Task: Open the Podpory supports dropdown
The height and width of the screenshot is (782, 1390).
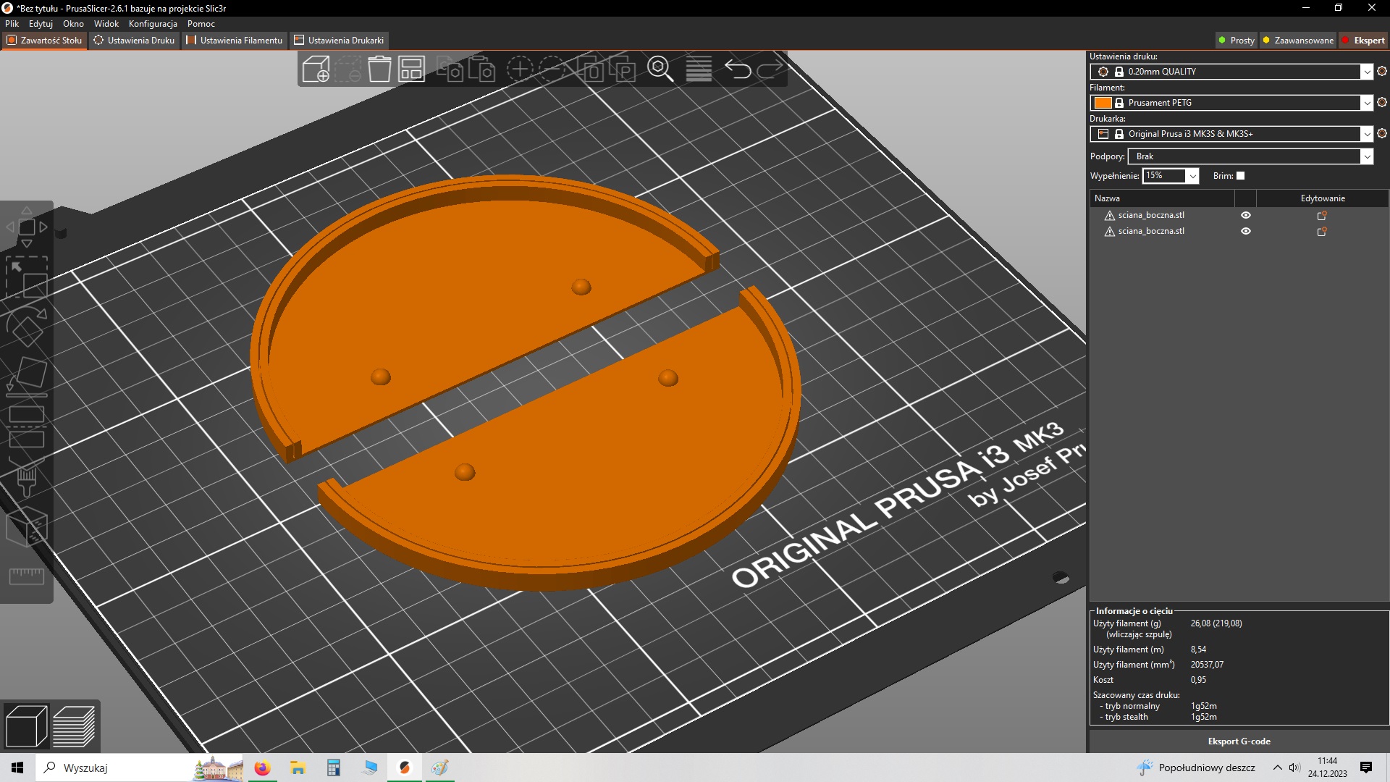Action: 1250,156
